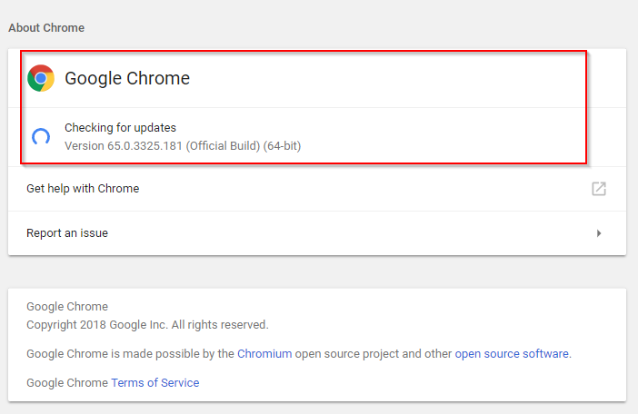Image resolution: width=638 pixels, height=414 pixels.
Task: Click 'Google Chrome' text preceding Terms of Service
Action: pyautogui.click(x=67, y=383)
